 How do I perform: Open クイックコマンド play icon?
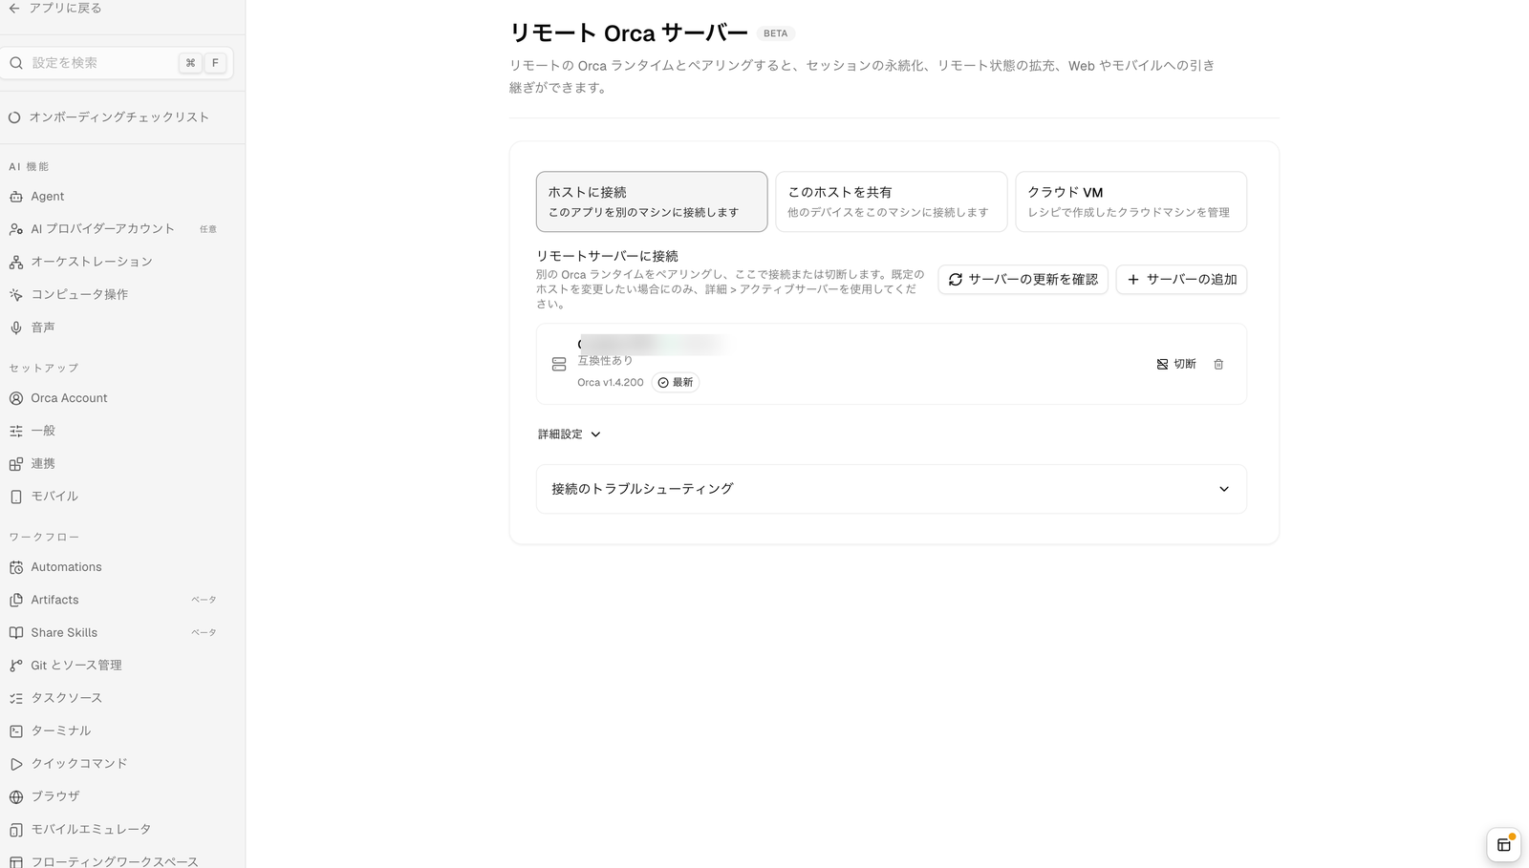coord(16,764)
